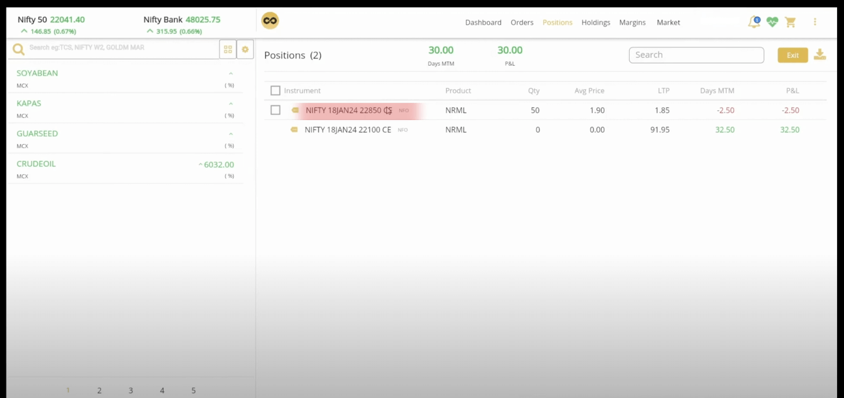Screen dimensions: 844x398
Task: Switch watchlist to grid view icon
Action: coord(228,49)
